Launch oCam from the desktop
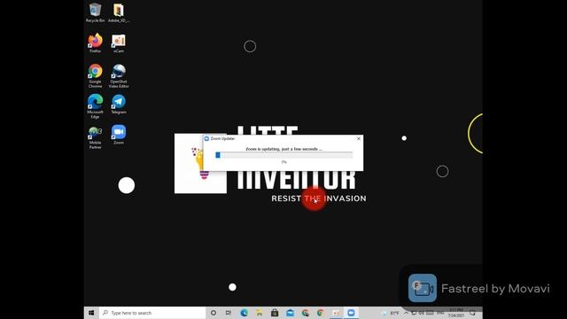The width and height of the screenshot is (567, 319). (x=119, y=43)
